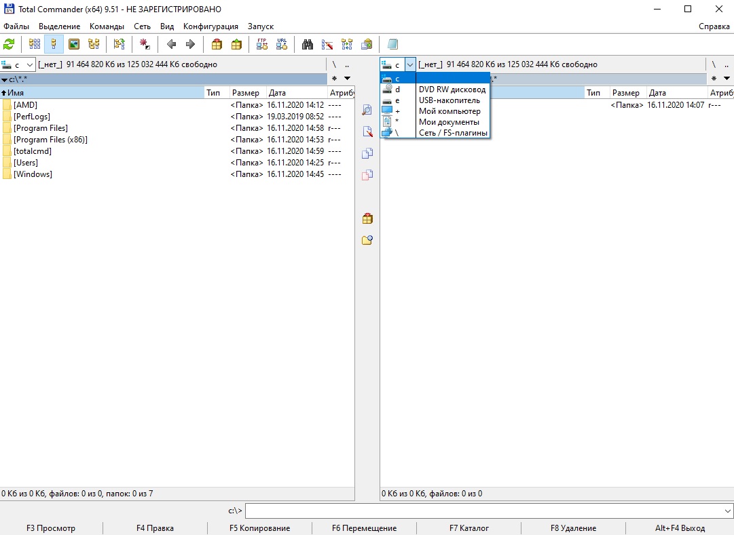Click the copy names to clipboard icon

point(367,45)
